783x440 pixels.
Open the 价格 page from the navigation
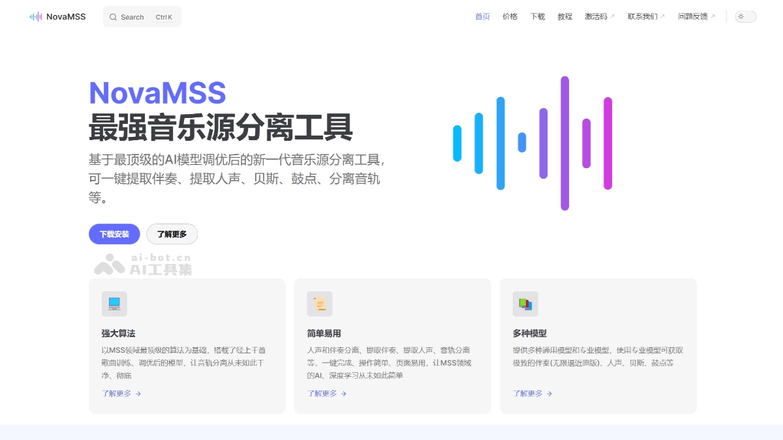pyautogui.click(x=510, y=16)
